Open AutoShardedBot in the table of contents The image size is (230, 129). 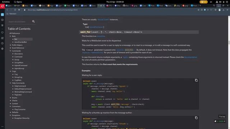[21, 42]
